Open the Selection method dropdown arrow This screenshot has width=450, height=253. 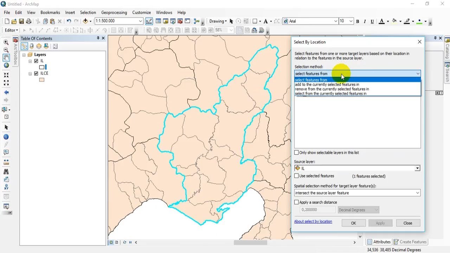418,74
